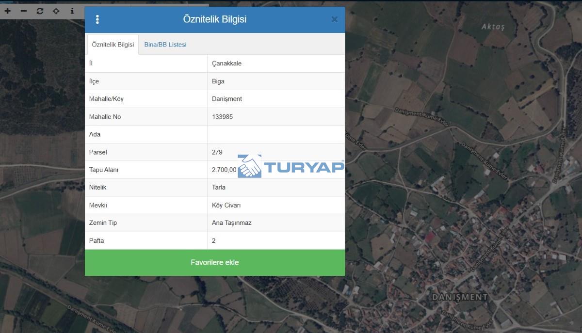Click the Nitelik value Tarla

(x=219, y=187)
